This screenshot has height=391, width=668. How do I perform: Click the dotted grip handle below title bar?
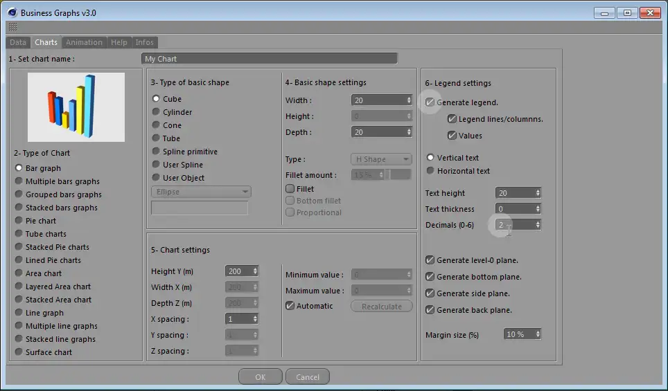12,27
